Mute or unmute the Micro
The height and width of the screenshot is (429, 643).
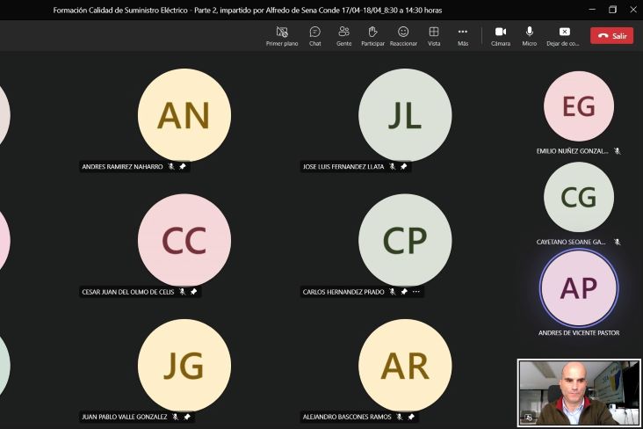(x=530, y=36)
